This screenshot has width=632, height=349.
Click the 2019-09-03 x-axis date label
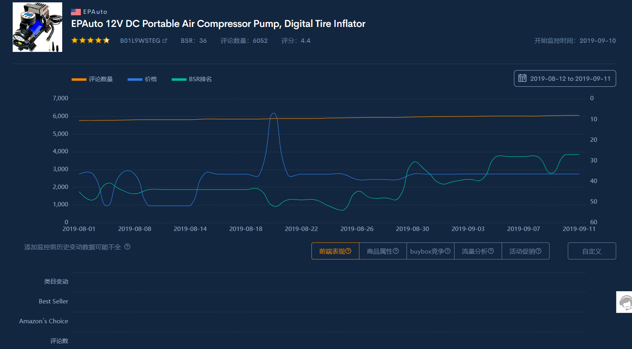(x=468, y=229)
